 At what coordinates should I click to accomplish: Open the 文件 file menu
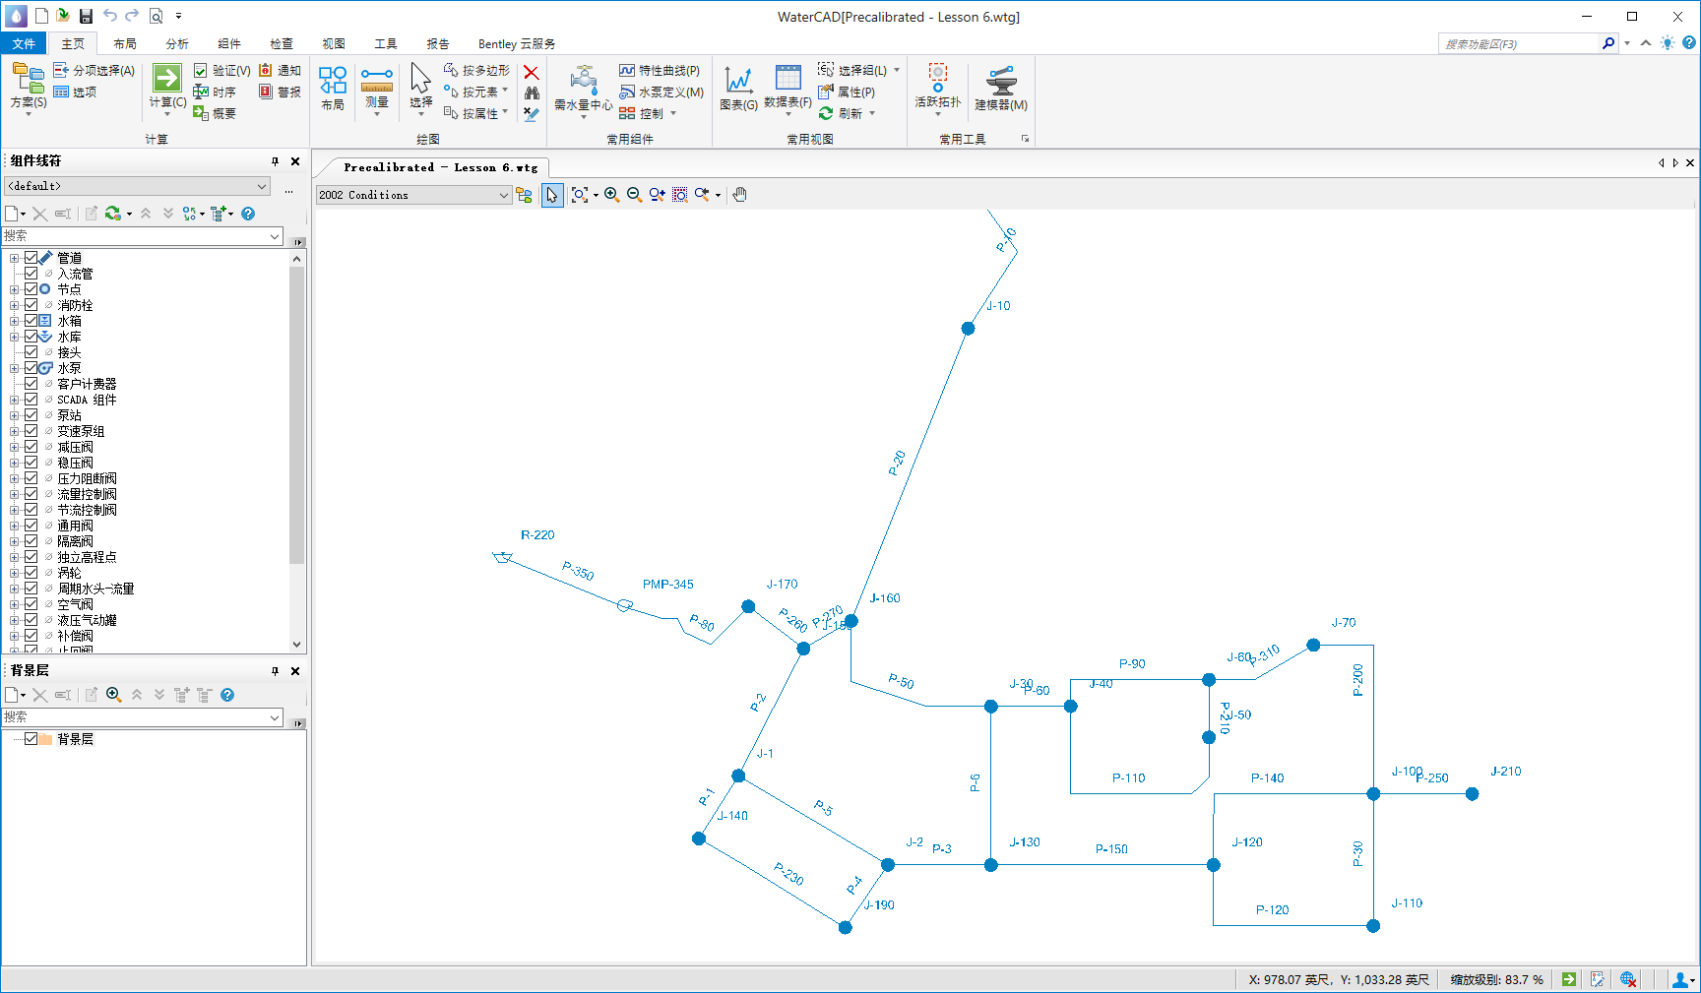pos(24,44)
